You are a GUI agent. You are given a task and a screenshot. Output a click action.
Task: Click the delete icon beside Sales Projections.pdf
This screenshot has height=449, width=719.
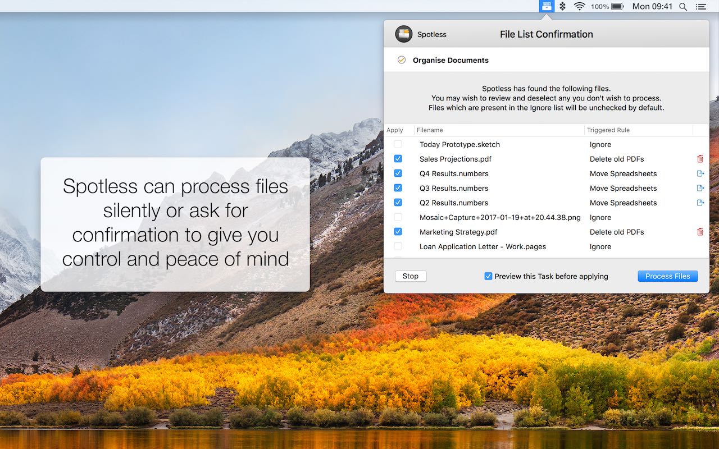(700, 159)
